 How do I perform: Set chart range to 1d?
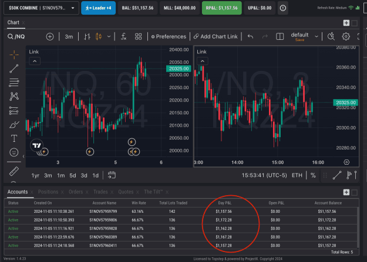pos(95,175)
